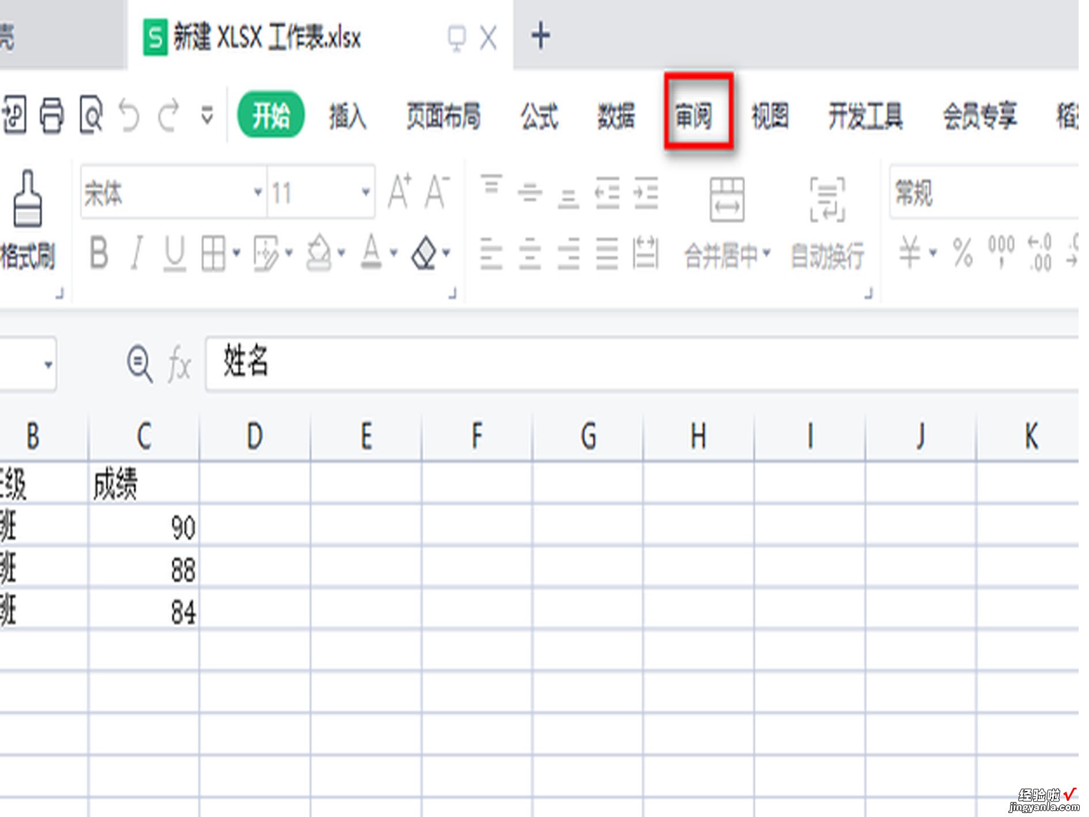Align text right
This screenshot has height=817, width=1089.
tap(568, 254)
